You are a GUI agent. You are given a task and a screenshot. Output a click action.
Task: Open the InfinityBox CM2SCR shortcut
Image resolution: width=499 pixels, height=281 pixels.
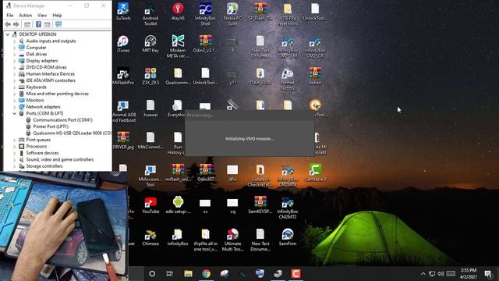click(x=315, y=48)
